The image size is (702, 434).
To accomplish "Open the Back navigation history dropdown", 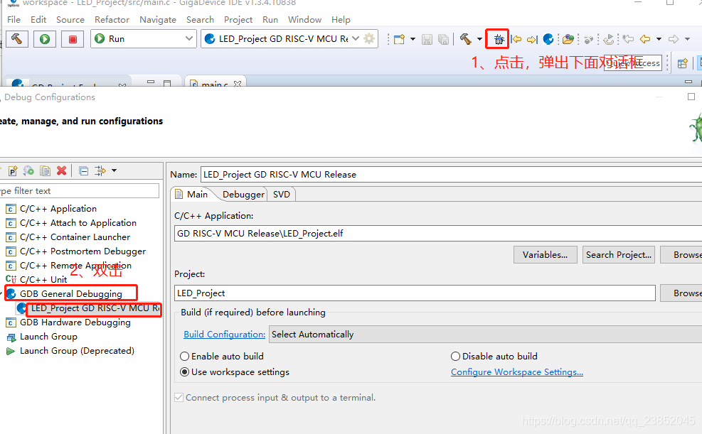I will click(659, 39).
